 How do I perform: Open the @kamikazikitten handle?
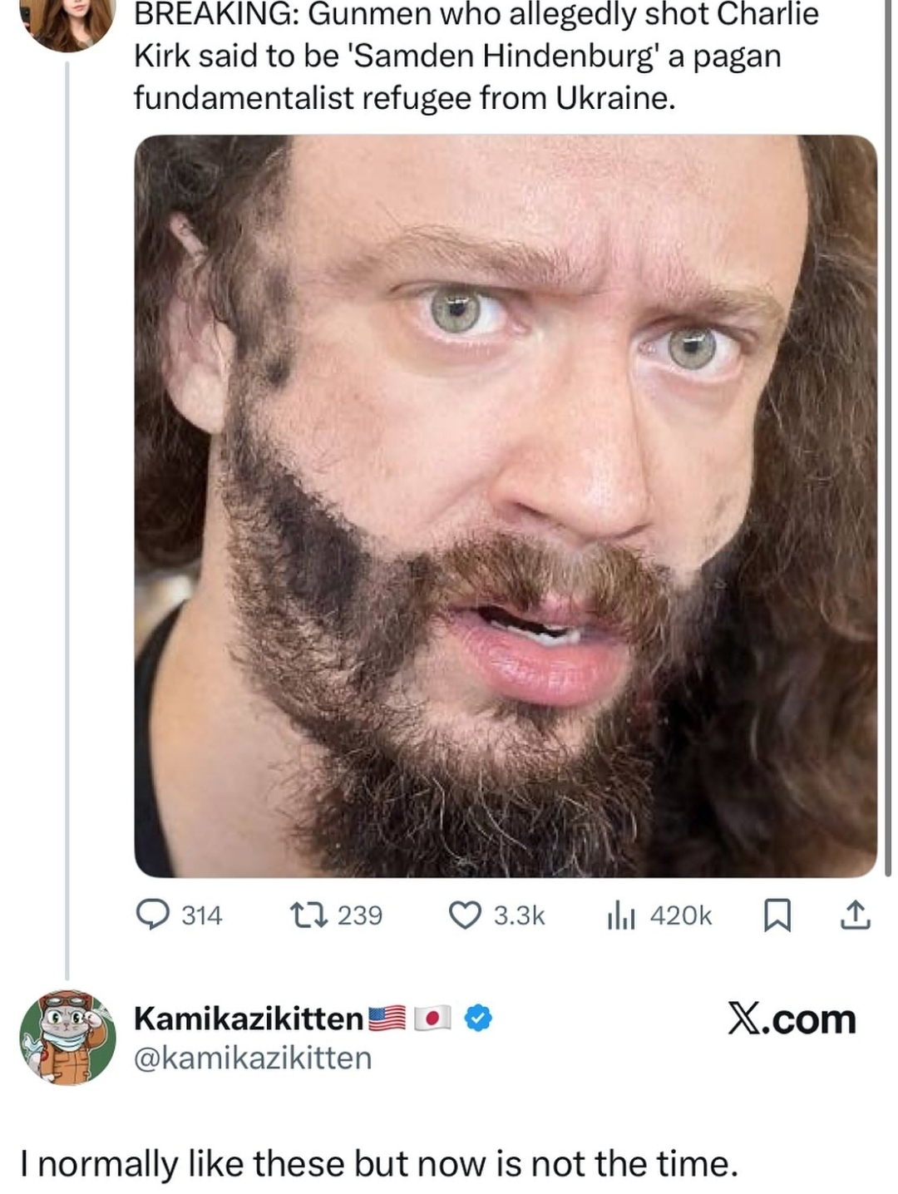pyautogui.click(x=253, y=1058)
